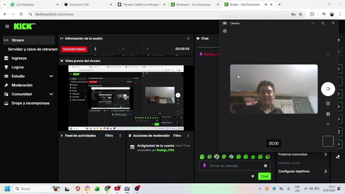Image resolution: width=345 pixels, height=194 pixels.
Task: Click Filtro in Acciones de moderador
Action: click(x=177, y=136)
